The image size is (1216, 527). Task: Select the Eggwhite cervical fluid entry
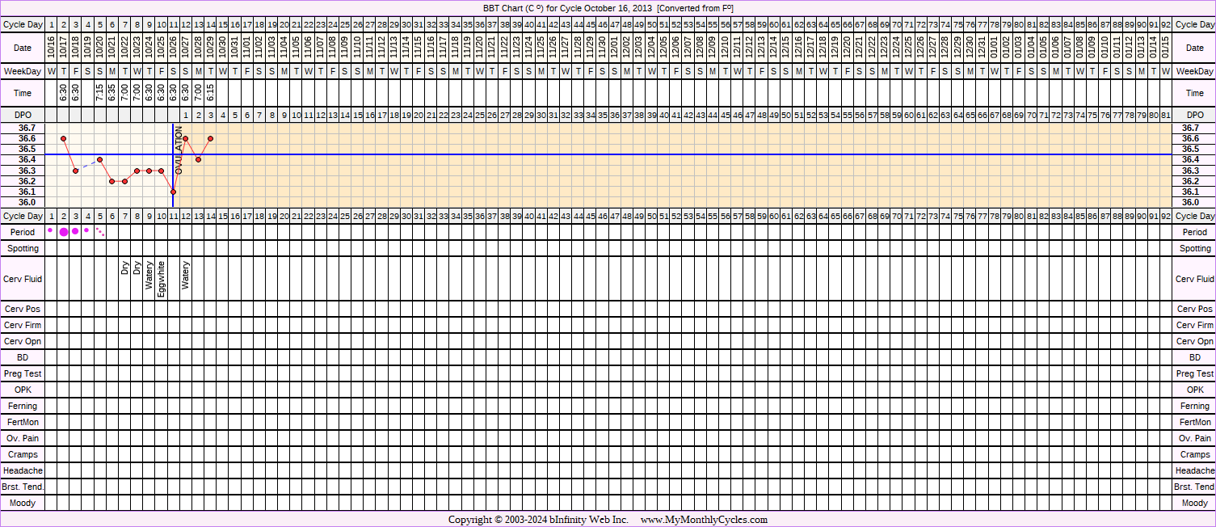tap(162, 279)
